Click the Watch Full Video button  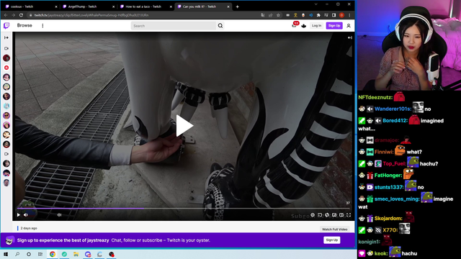pos(334,229)
